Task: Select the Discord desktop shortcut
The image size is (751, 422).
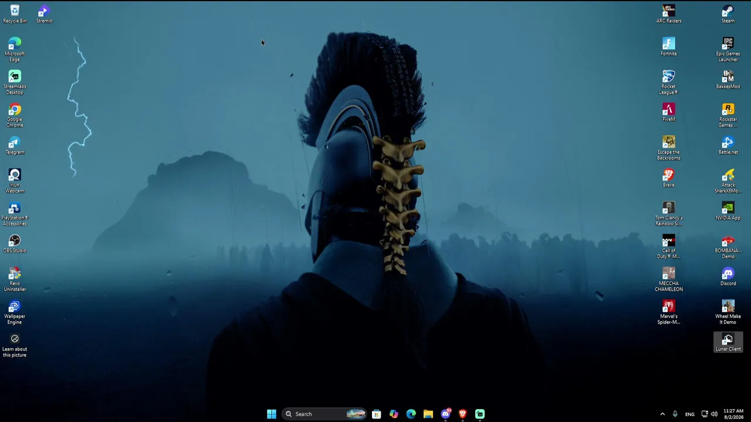Action: tap(728, 277)
